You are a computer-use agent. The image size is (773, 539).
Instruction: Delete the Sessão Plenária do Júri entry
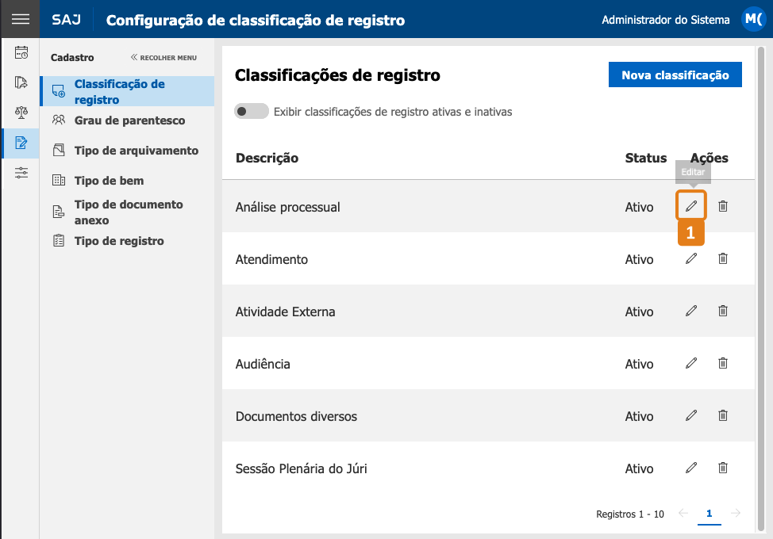[x=723, y=468]
